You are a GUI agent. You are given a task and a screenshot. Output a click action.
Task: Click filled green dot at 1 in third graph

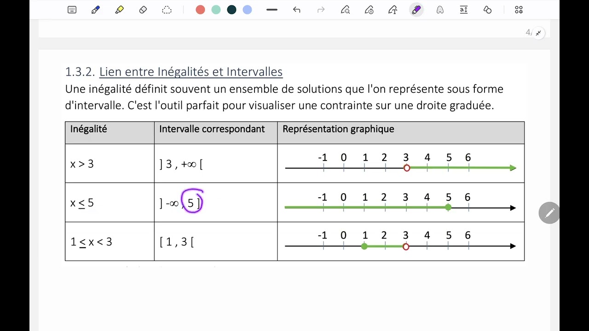(x=364, y=247)
